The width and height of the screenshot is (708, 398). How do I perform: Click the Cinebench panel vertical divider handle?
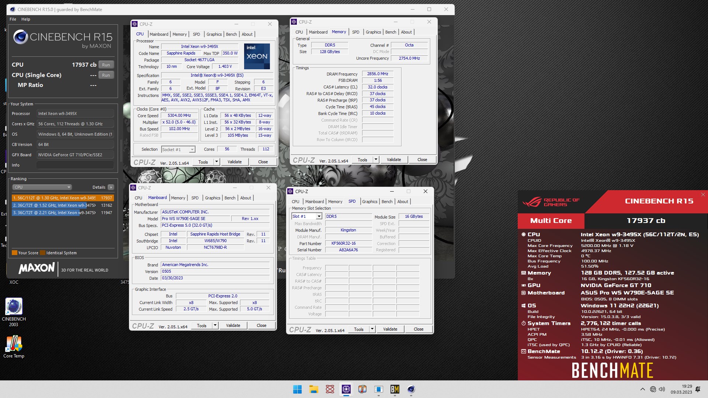(x=121, y=150)
